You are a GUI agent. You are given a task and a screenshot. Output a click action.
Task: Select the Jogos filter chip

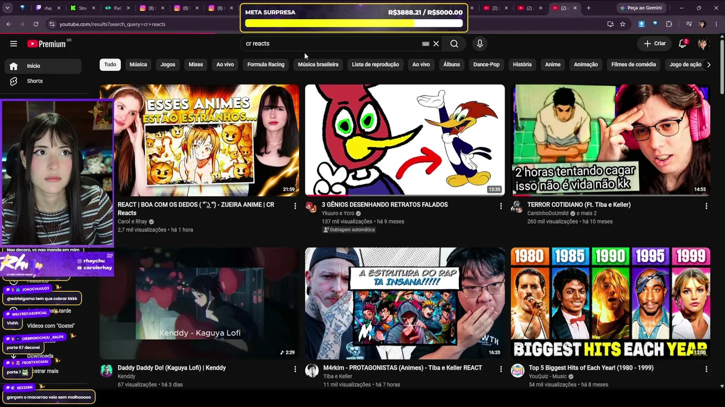[168, 64]
